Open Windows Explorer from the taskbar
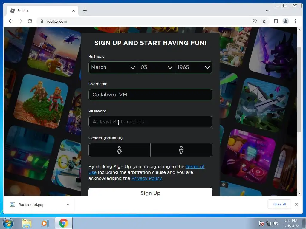 click(x=27, y=223)
